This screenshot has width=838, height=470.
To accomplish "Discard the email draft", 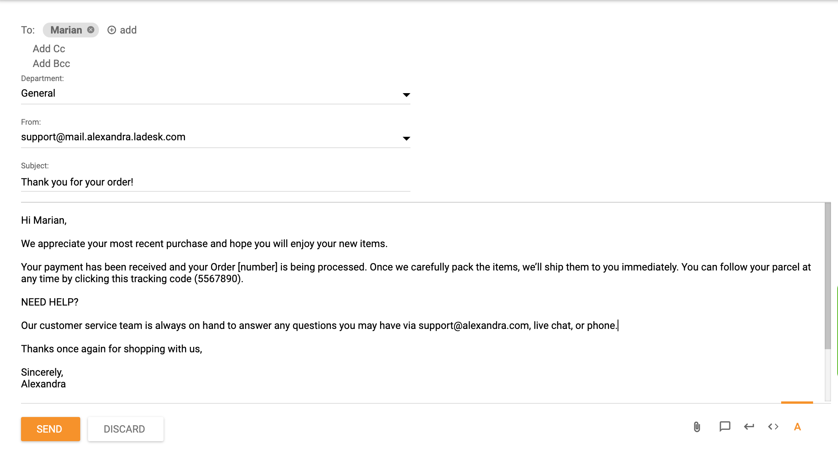I will pyautogui.click(x=125, y=429).
